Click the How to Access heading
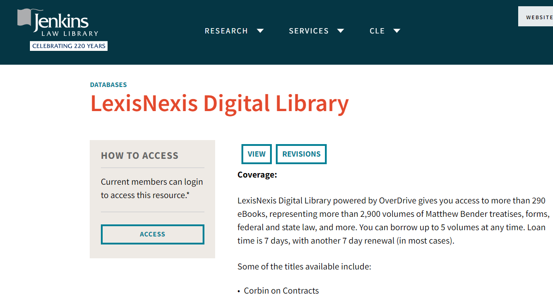This screenshot has height=294, width=553. 140,156
